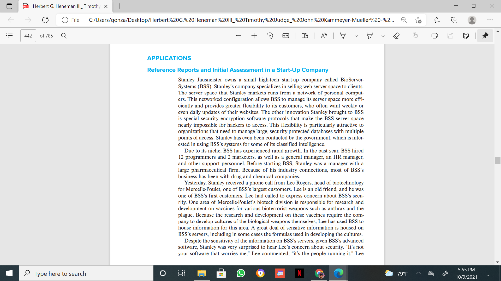Screen dimensions: 501x281
Task: Activate the Read aloud tool
Action: [x=324, y=36]
